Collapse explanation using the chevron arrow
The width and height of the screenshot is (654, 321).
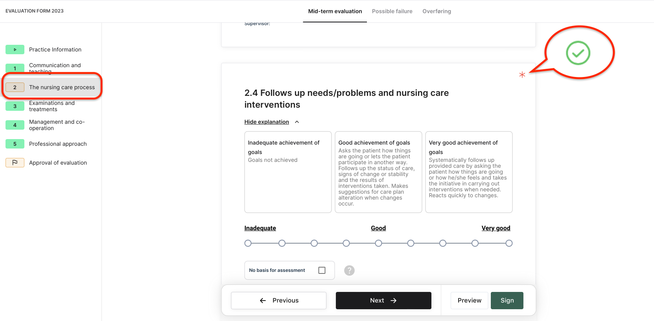(297, 122)
